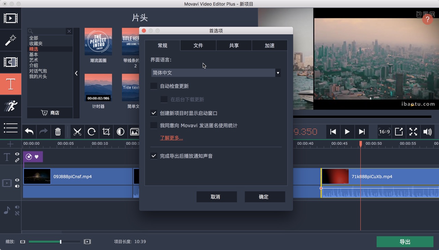Uncheck 创建新项目时显示启动窗口
439x250 pixels.
[x=154, y=113]
